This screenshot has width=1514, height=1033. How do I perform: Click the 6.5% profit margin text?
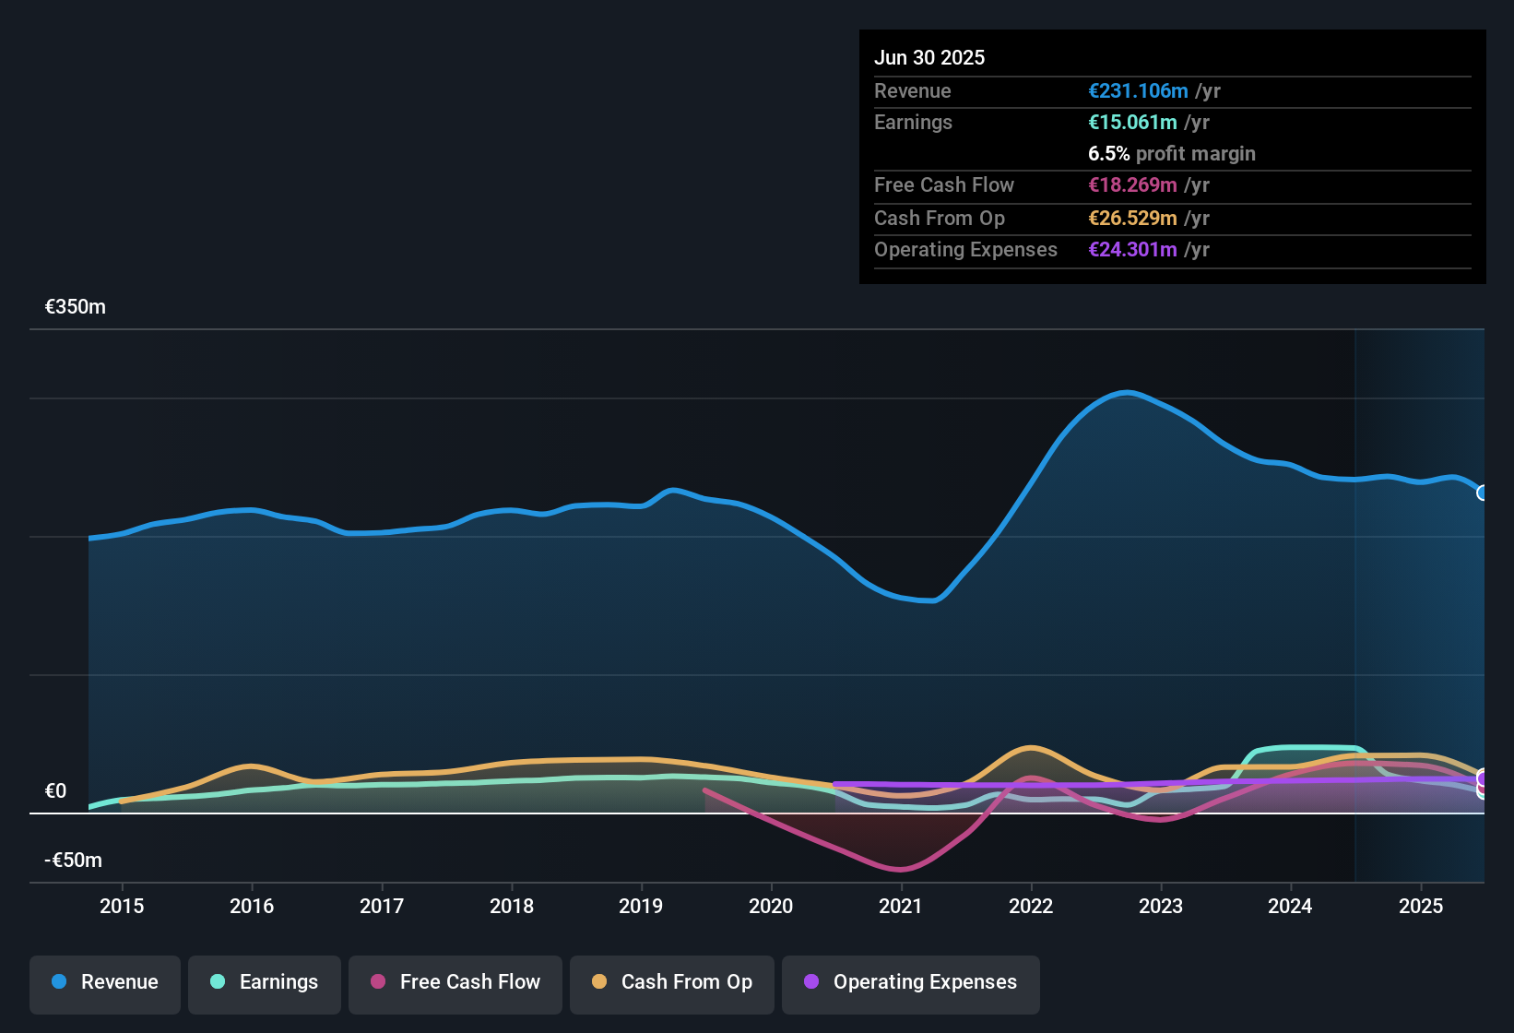click(1172, 153)
